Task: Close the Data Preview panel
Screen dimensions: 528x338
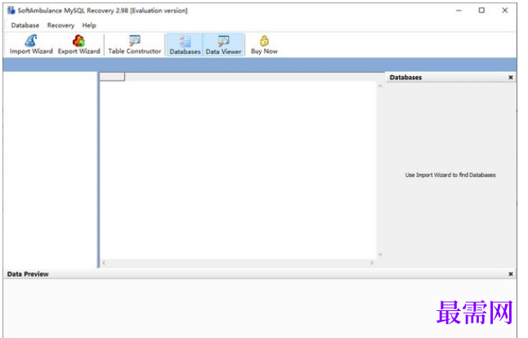Action: click(511, 274)
